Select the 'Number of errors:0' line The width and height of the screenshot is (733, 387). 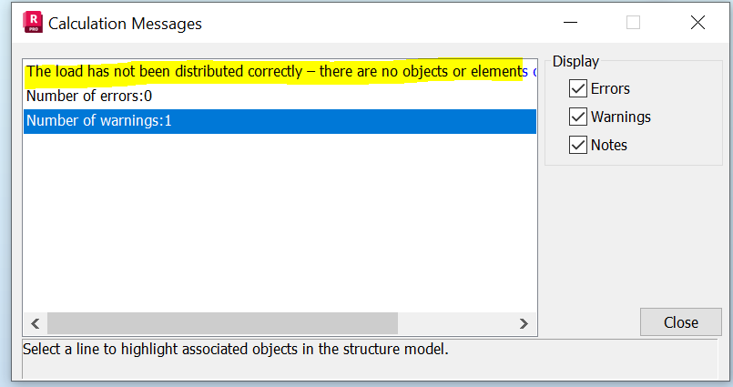(88, 96)
